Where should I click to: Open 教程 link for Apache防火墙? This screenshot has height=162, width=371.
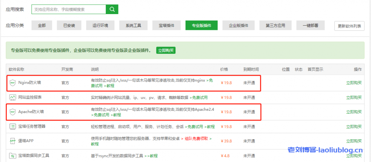116,115
